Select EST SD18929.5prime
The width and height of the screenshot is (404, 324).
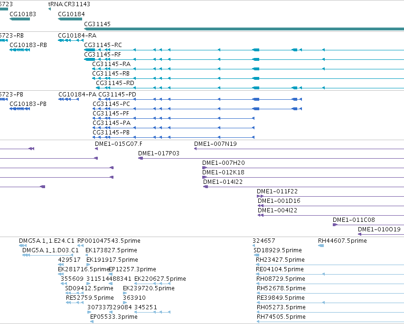pyautogui.click(x=278, y=250)
